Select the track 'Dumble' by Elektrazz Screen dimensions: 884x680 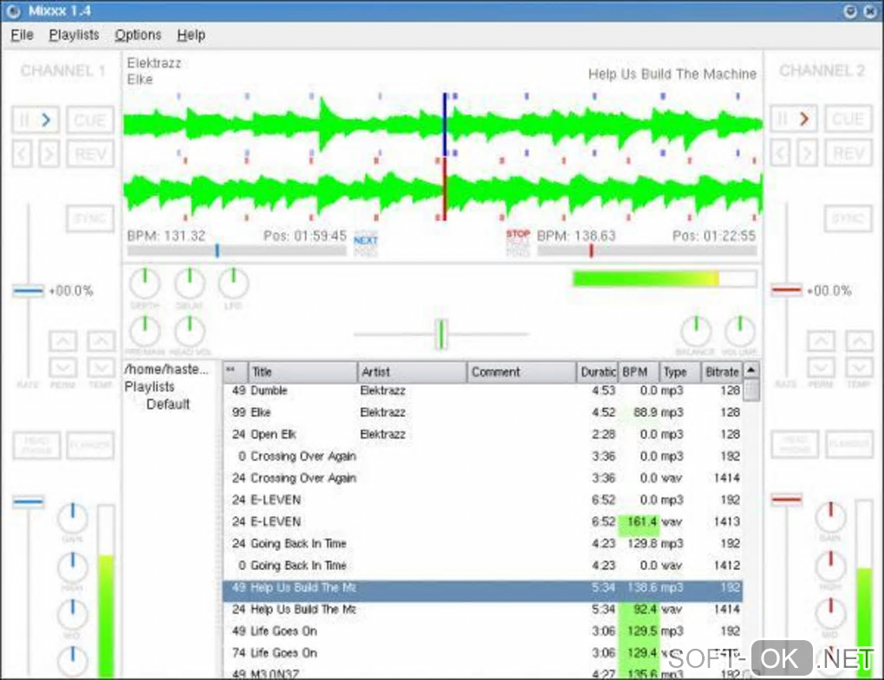click(x=483, y=391)
